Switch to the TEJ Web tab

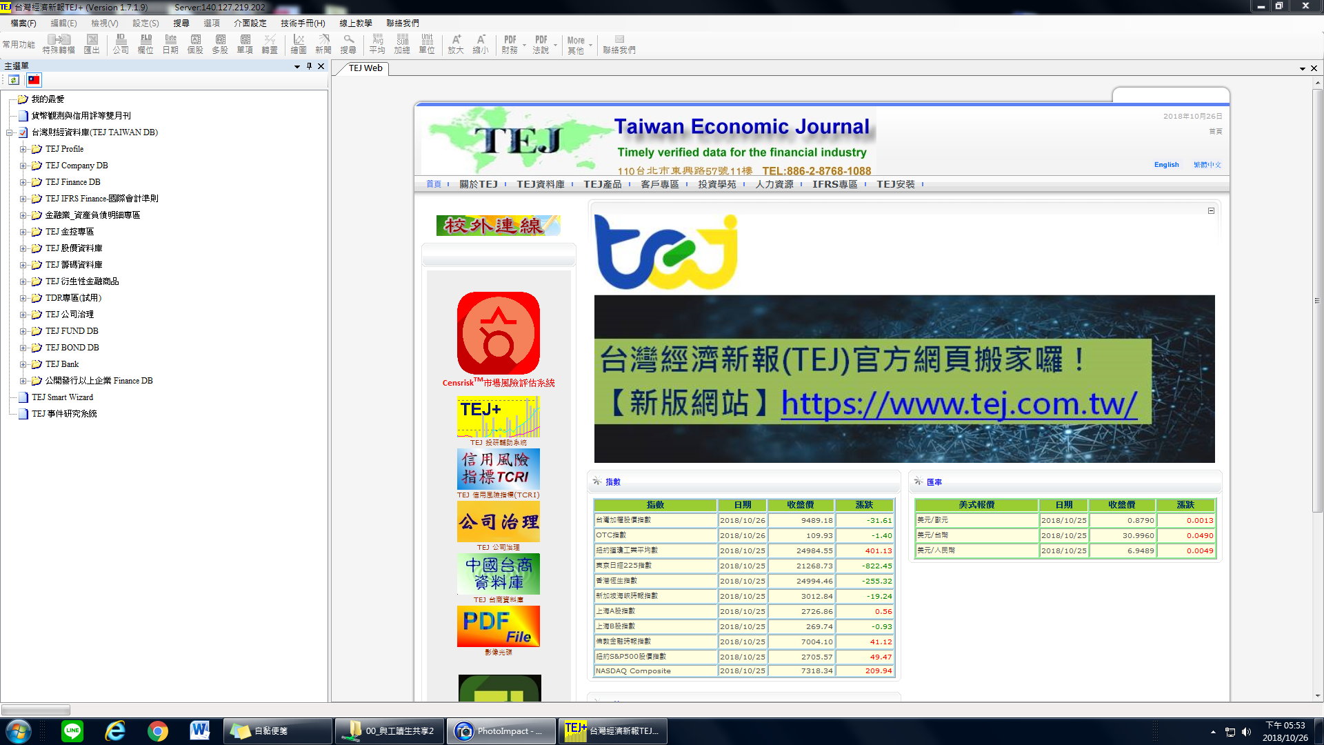(x=365, y=68)
